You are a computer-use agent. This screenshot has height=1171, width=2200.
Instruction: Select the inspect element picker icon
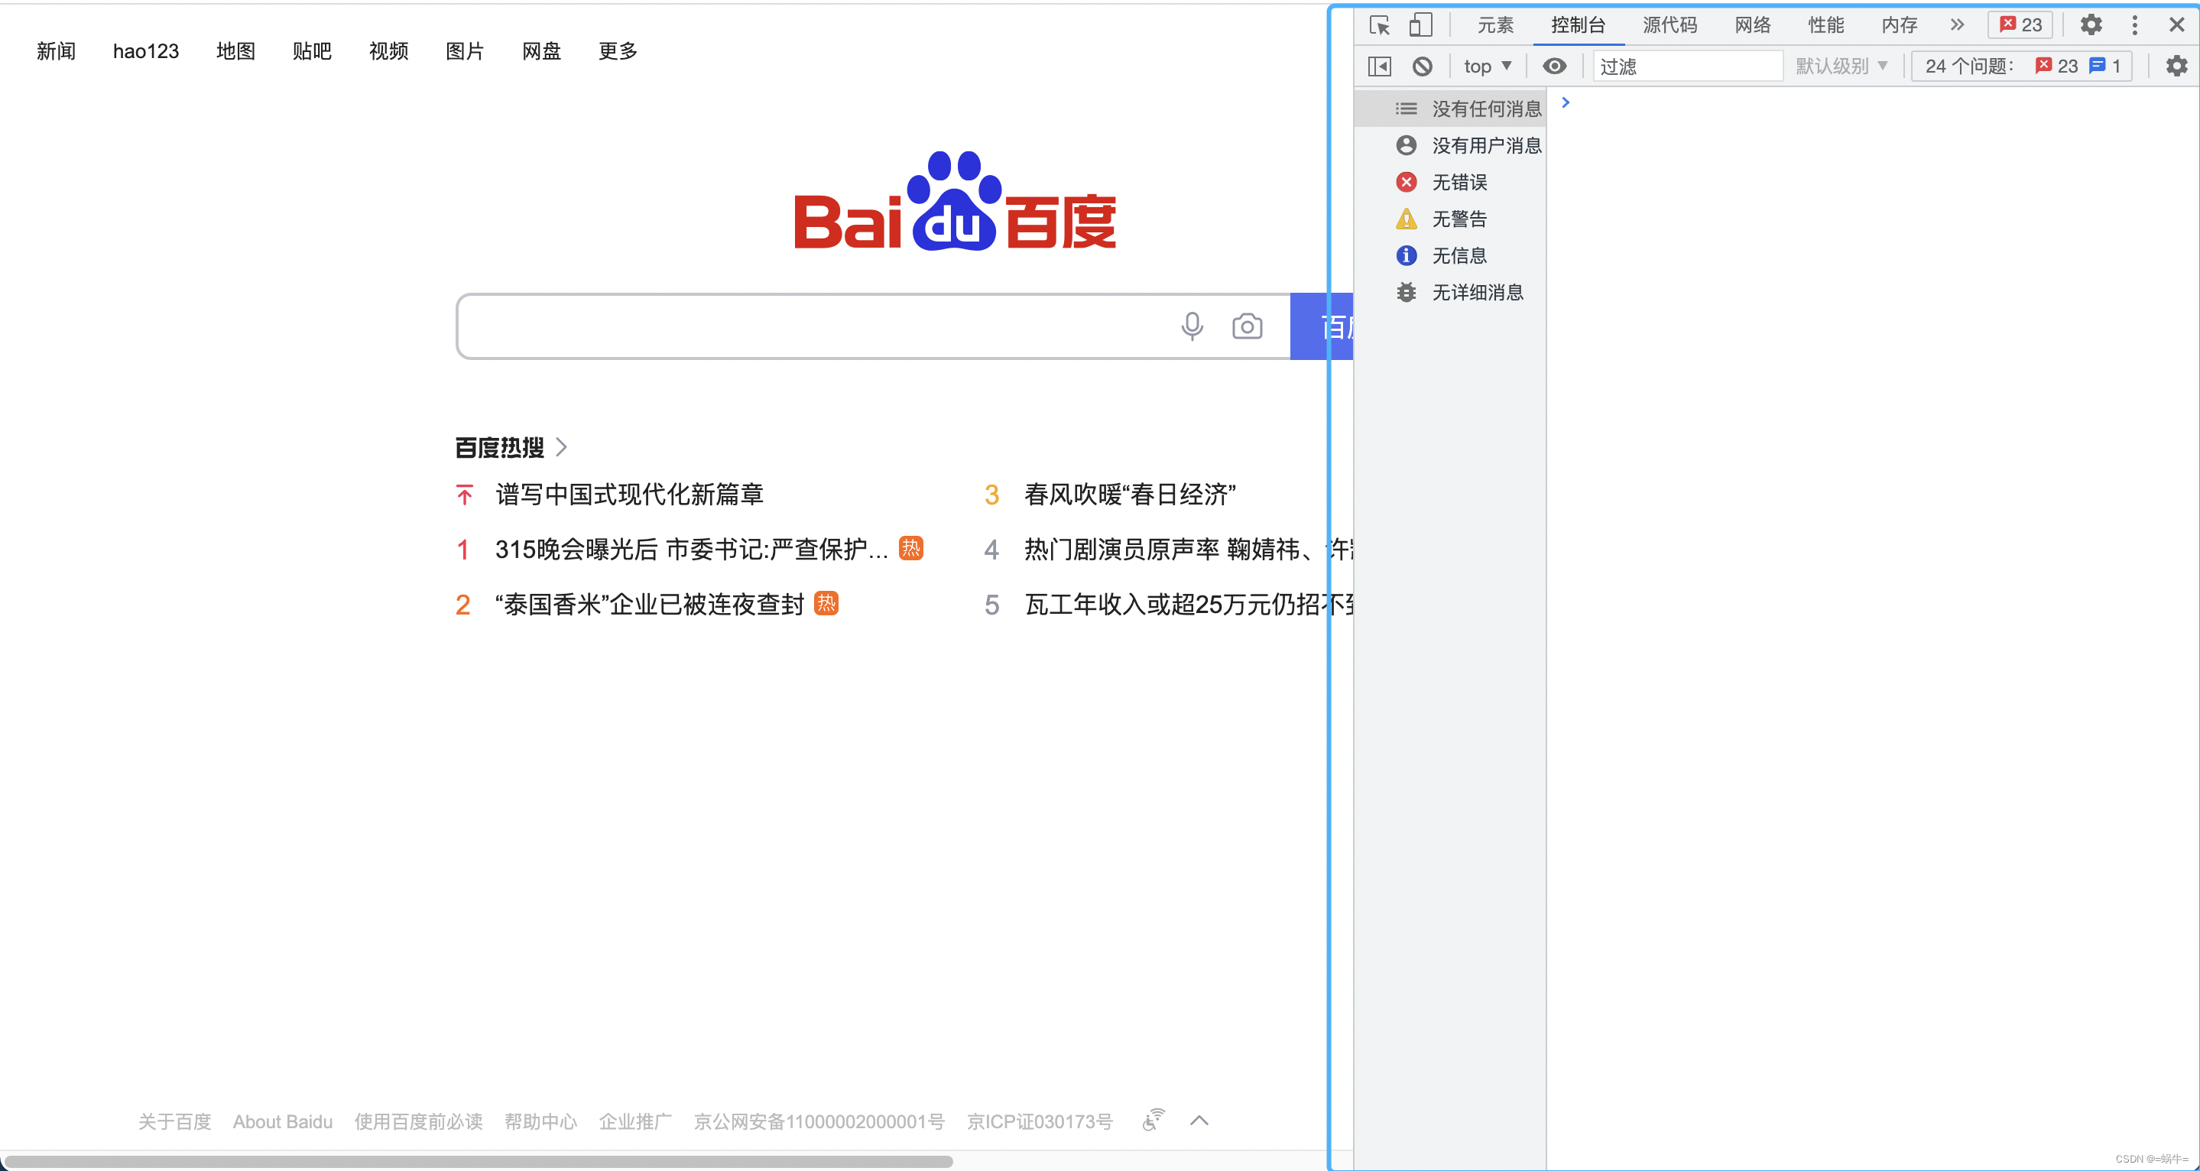(x=1379, y=24)
